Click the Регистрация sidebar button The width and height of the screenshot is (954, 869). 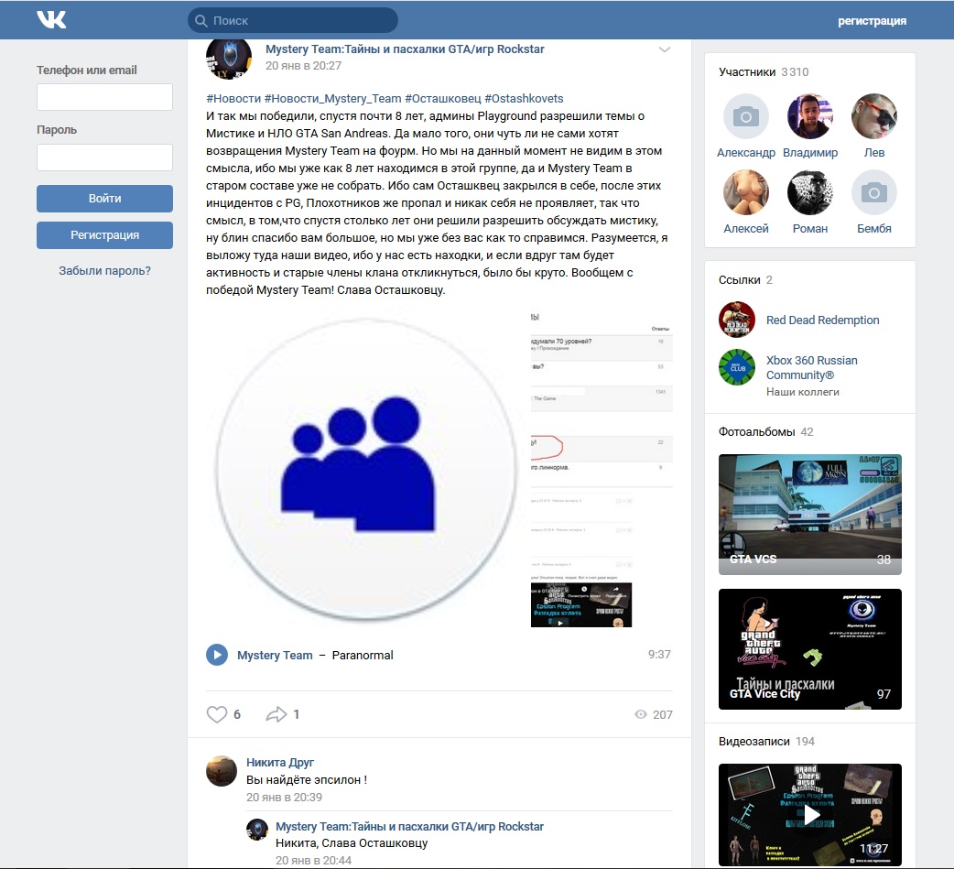[x=104, y=235]
